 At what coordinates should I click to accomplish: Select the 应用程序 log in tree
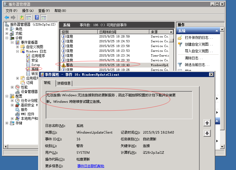(x=38, y=56)
